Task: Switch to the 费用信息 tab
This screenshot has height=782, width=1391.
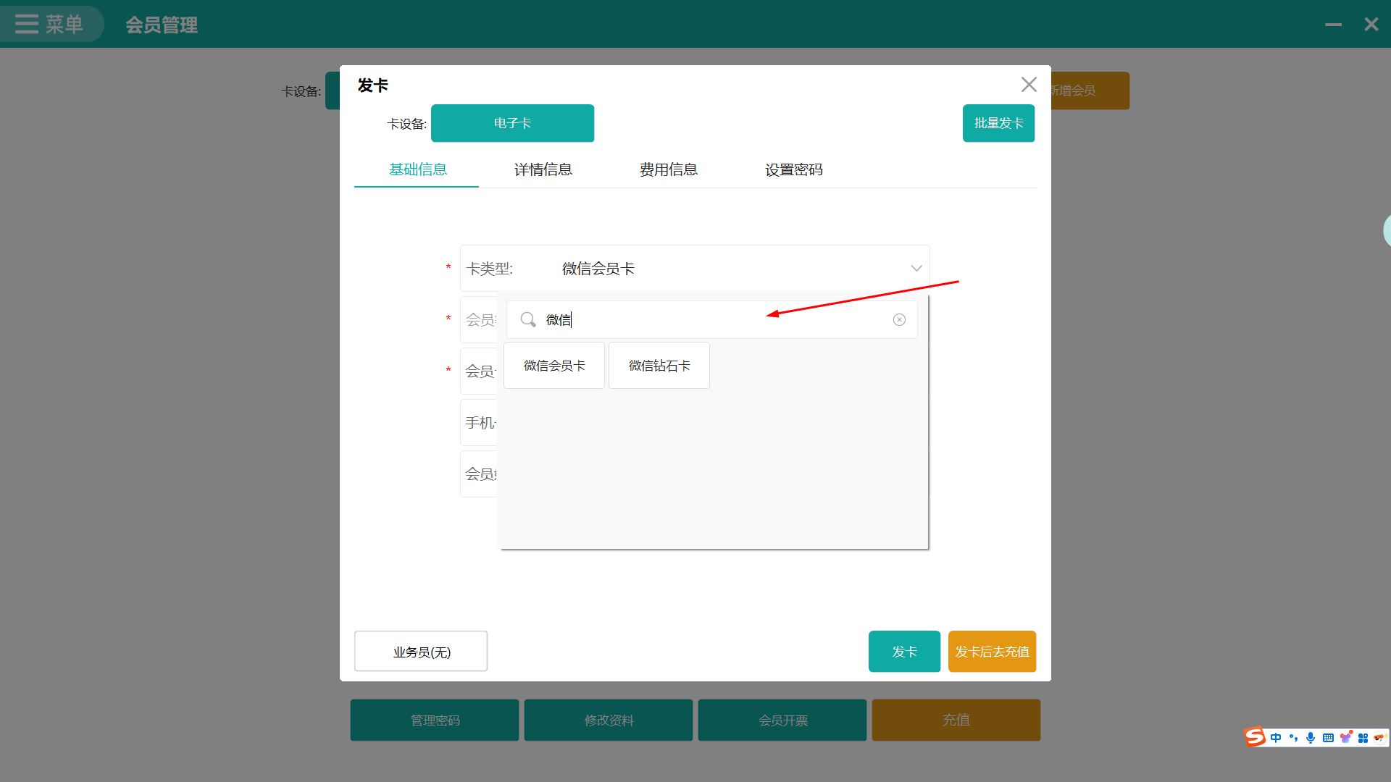Action: tap(668, 169)
